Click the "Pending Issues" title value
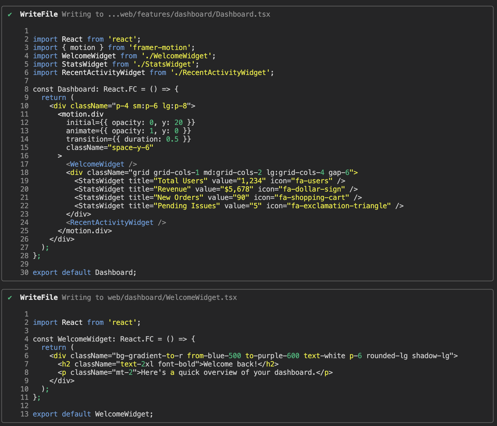 [187, 206]
